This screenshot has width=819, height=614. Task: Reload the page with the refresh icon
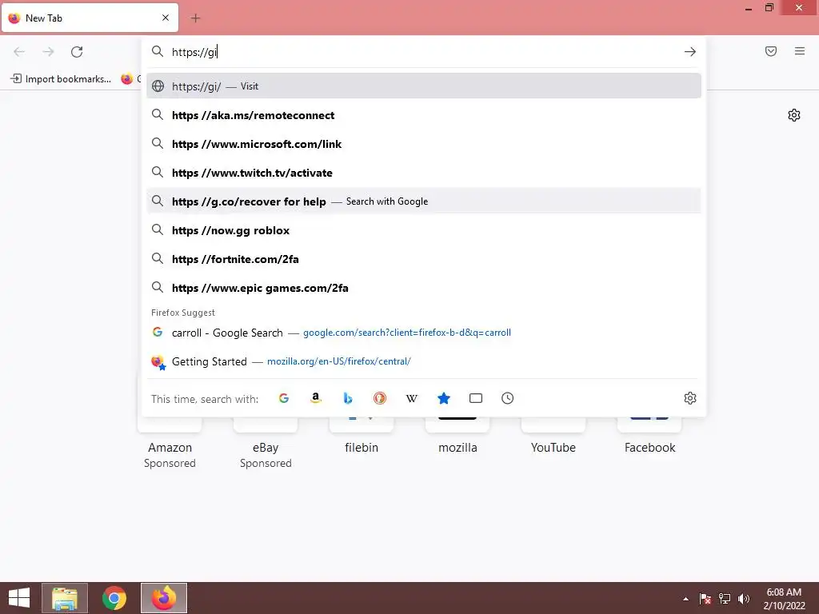(77, 52)
